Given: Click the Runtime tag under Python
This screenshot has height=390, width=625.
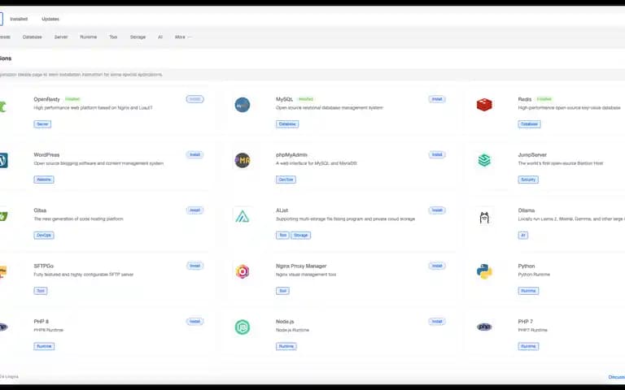Looking at the screenshot, I should pyautogui.click(x=528, y=291).
